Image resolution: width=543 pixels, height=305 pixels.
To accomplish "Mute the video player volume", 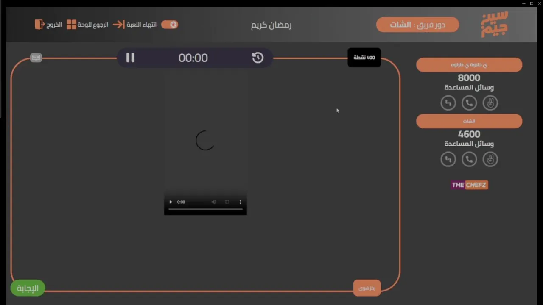I will [214, 202].
